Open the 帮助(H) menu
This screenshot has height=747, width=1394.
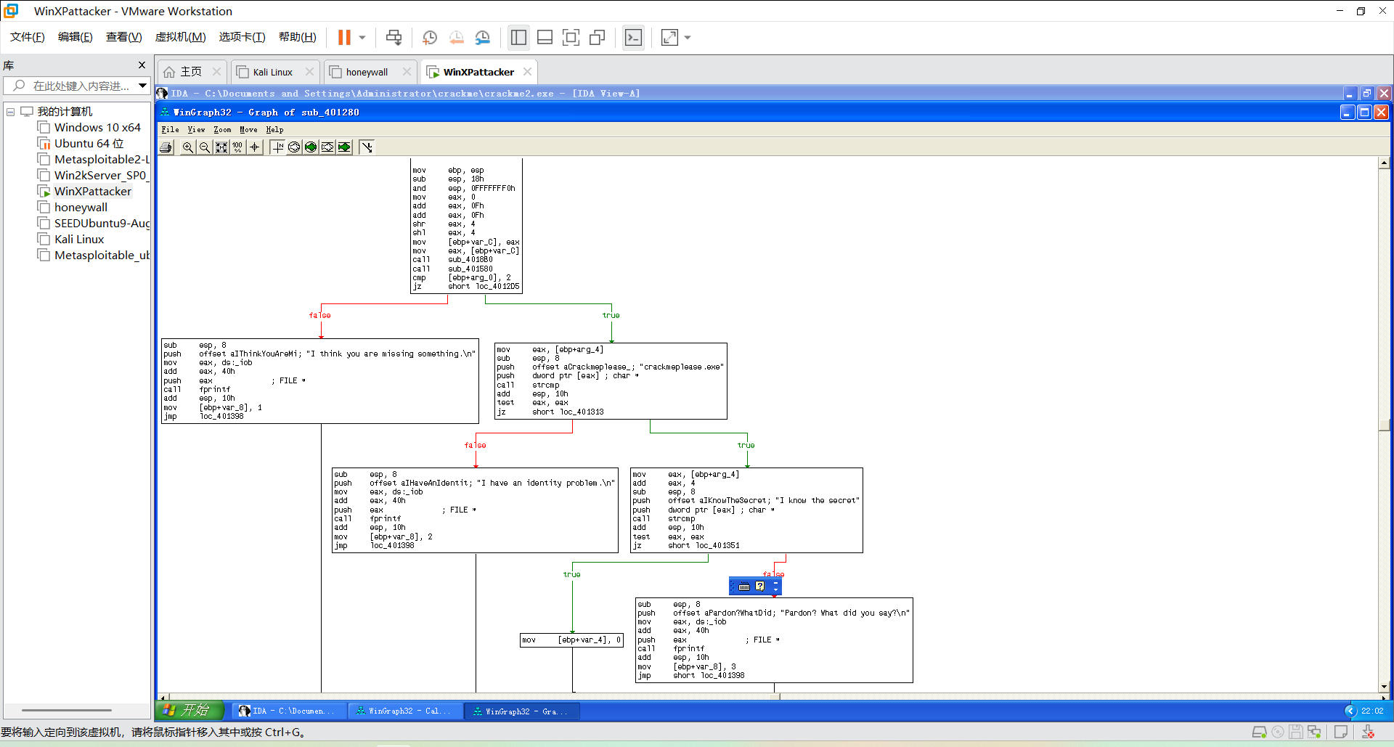click(x=298, y=37)
